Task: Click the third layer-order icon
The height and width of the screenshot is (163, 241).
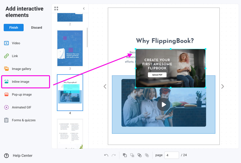Action: [139, 155]
